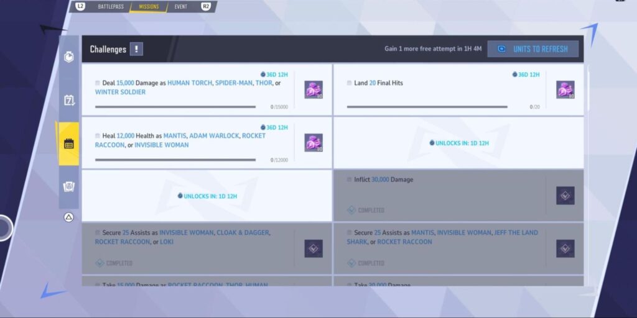Click the locked challenge card under Heal Health

coord(207,196)
